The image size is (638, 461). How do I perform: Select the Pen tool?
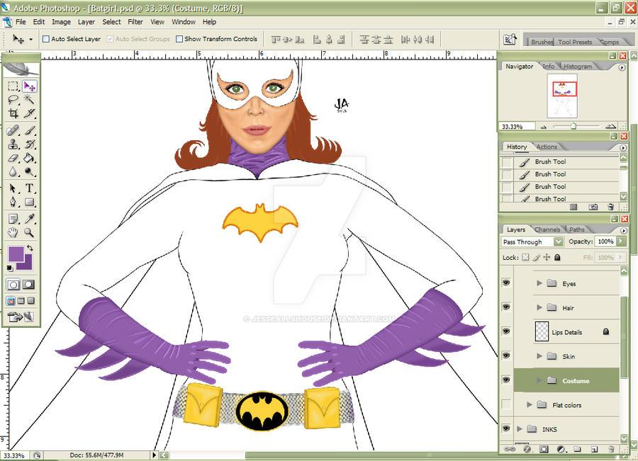coord(13,202)
